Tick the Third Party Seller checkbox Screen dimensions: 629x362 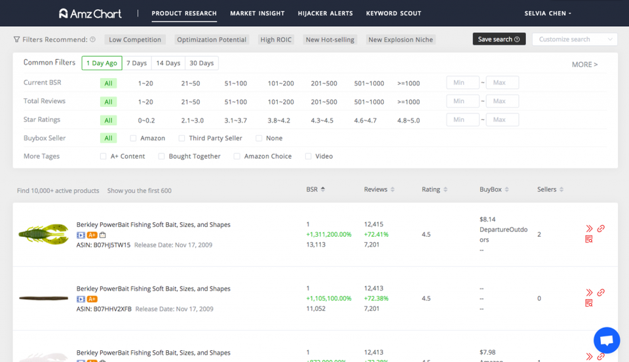[x=181, y=138]
